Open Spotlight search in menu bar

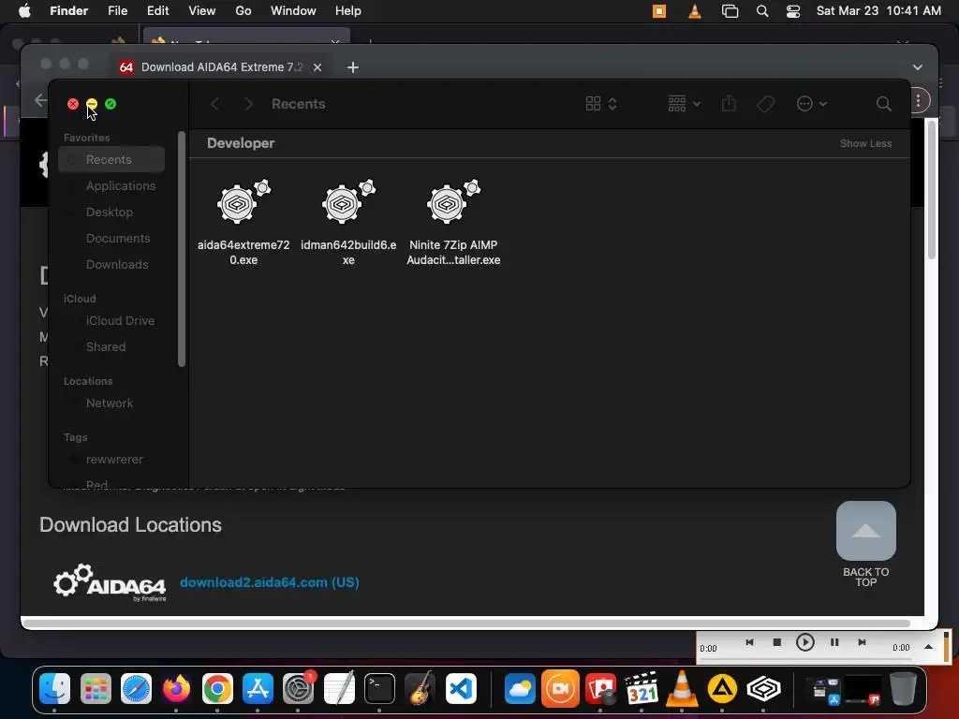tap(762, 11)
